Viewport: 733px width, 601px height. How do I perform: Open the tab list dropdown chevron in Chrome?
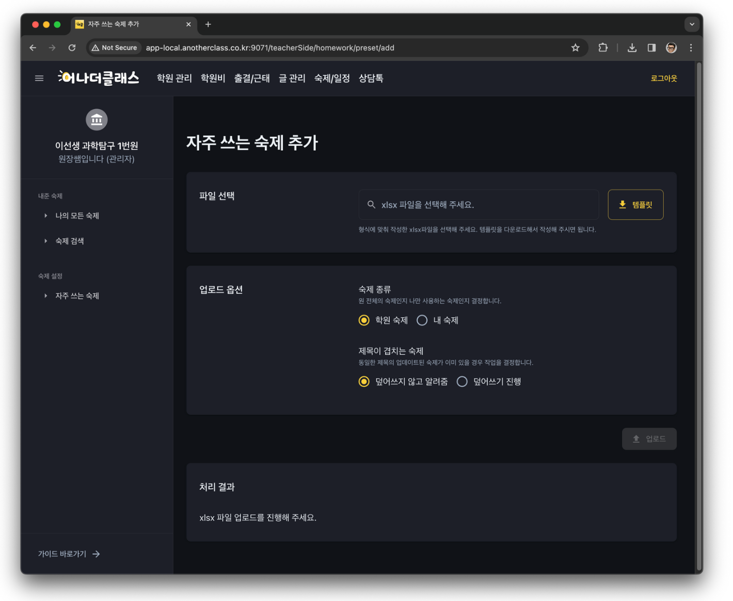point(692,24)
